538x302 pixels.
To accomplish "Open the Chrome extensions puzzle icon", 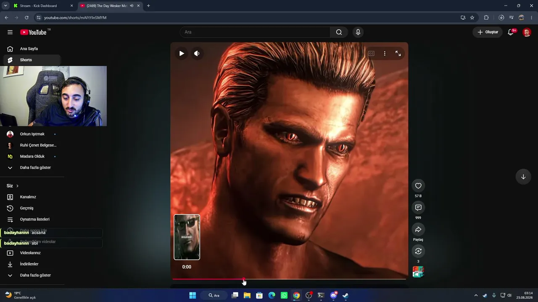I will point(486,18).
